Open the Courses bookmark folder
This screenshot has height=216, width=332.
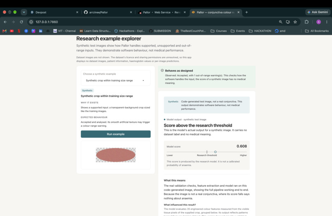point(218,31)
